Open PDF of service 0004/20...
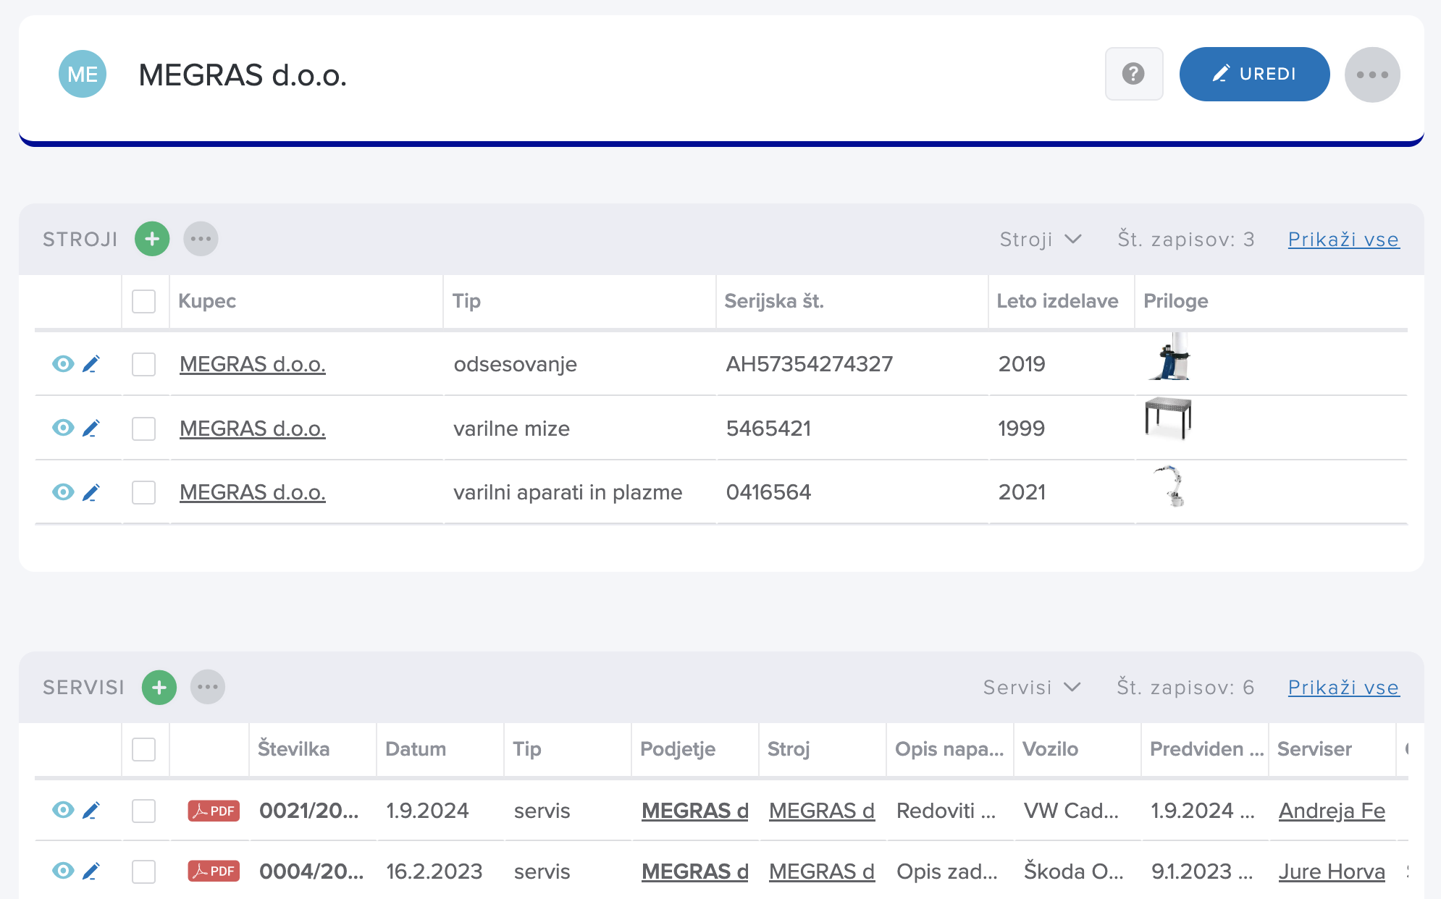Screen dimensions: 1441x899 click(214, 871)
